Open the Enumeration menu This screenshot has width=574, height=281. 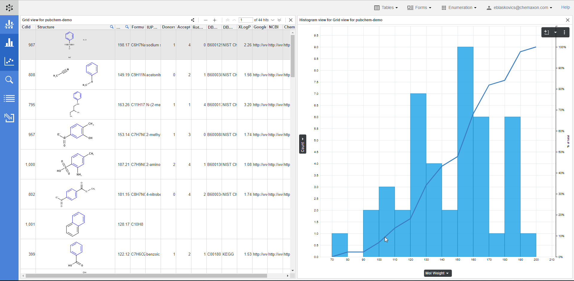(459, 8)
